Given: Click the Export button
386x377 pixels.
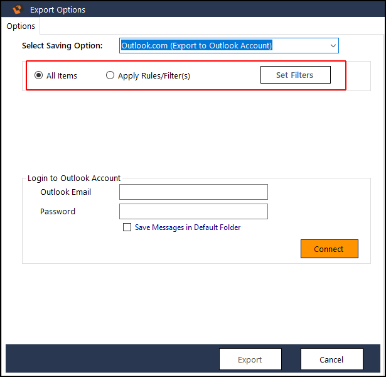Looking at the screenshot, I should [x=250, y=359].
